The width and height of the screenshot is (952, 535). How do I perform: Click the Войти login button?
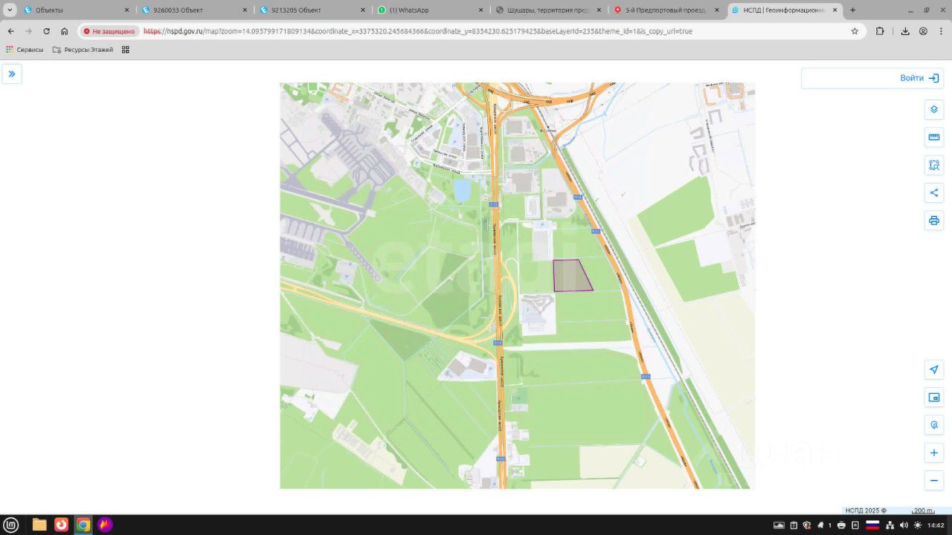[x=919, y=78]
